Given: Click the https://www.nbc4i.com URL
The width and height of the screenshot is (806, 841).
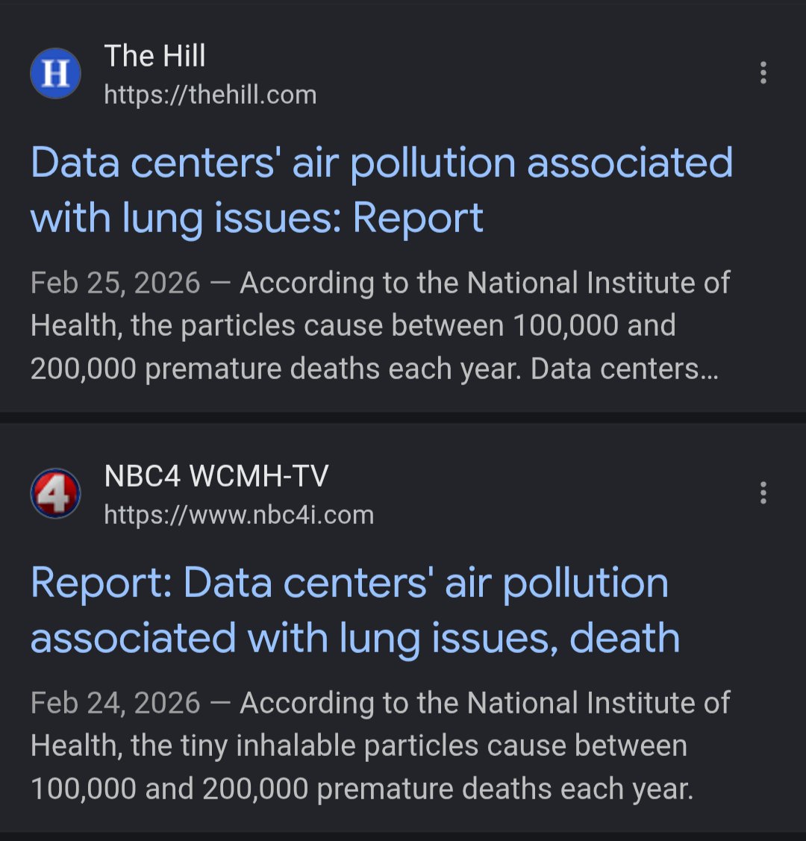Looking at the screenshot, I should coord(239,515).
